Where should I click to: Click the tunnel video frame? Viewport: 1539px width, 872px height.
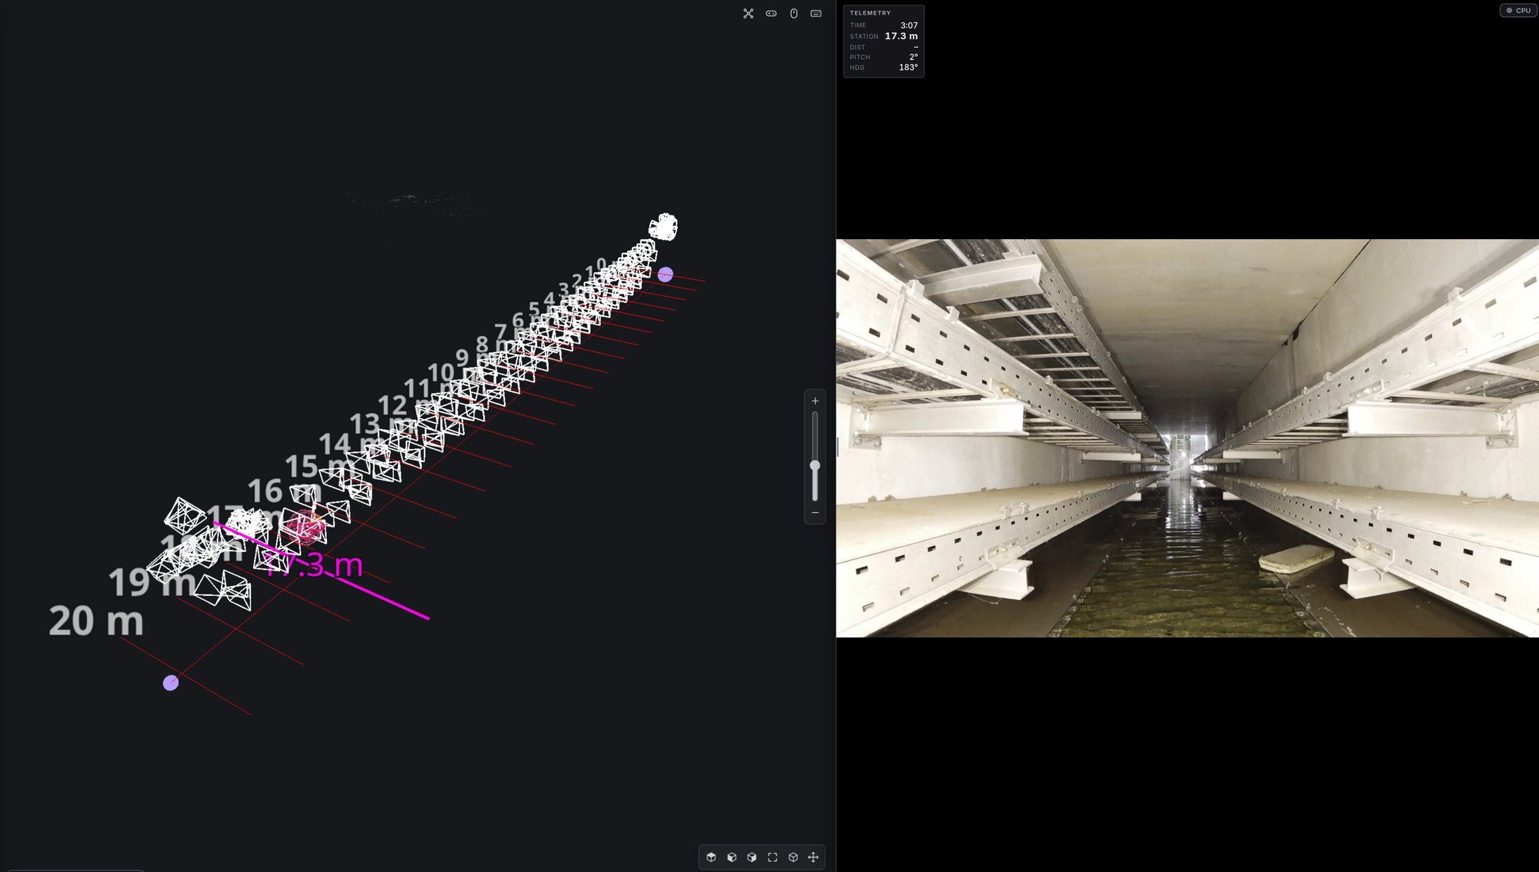[x=1187, y=438]
